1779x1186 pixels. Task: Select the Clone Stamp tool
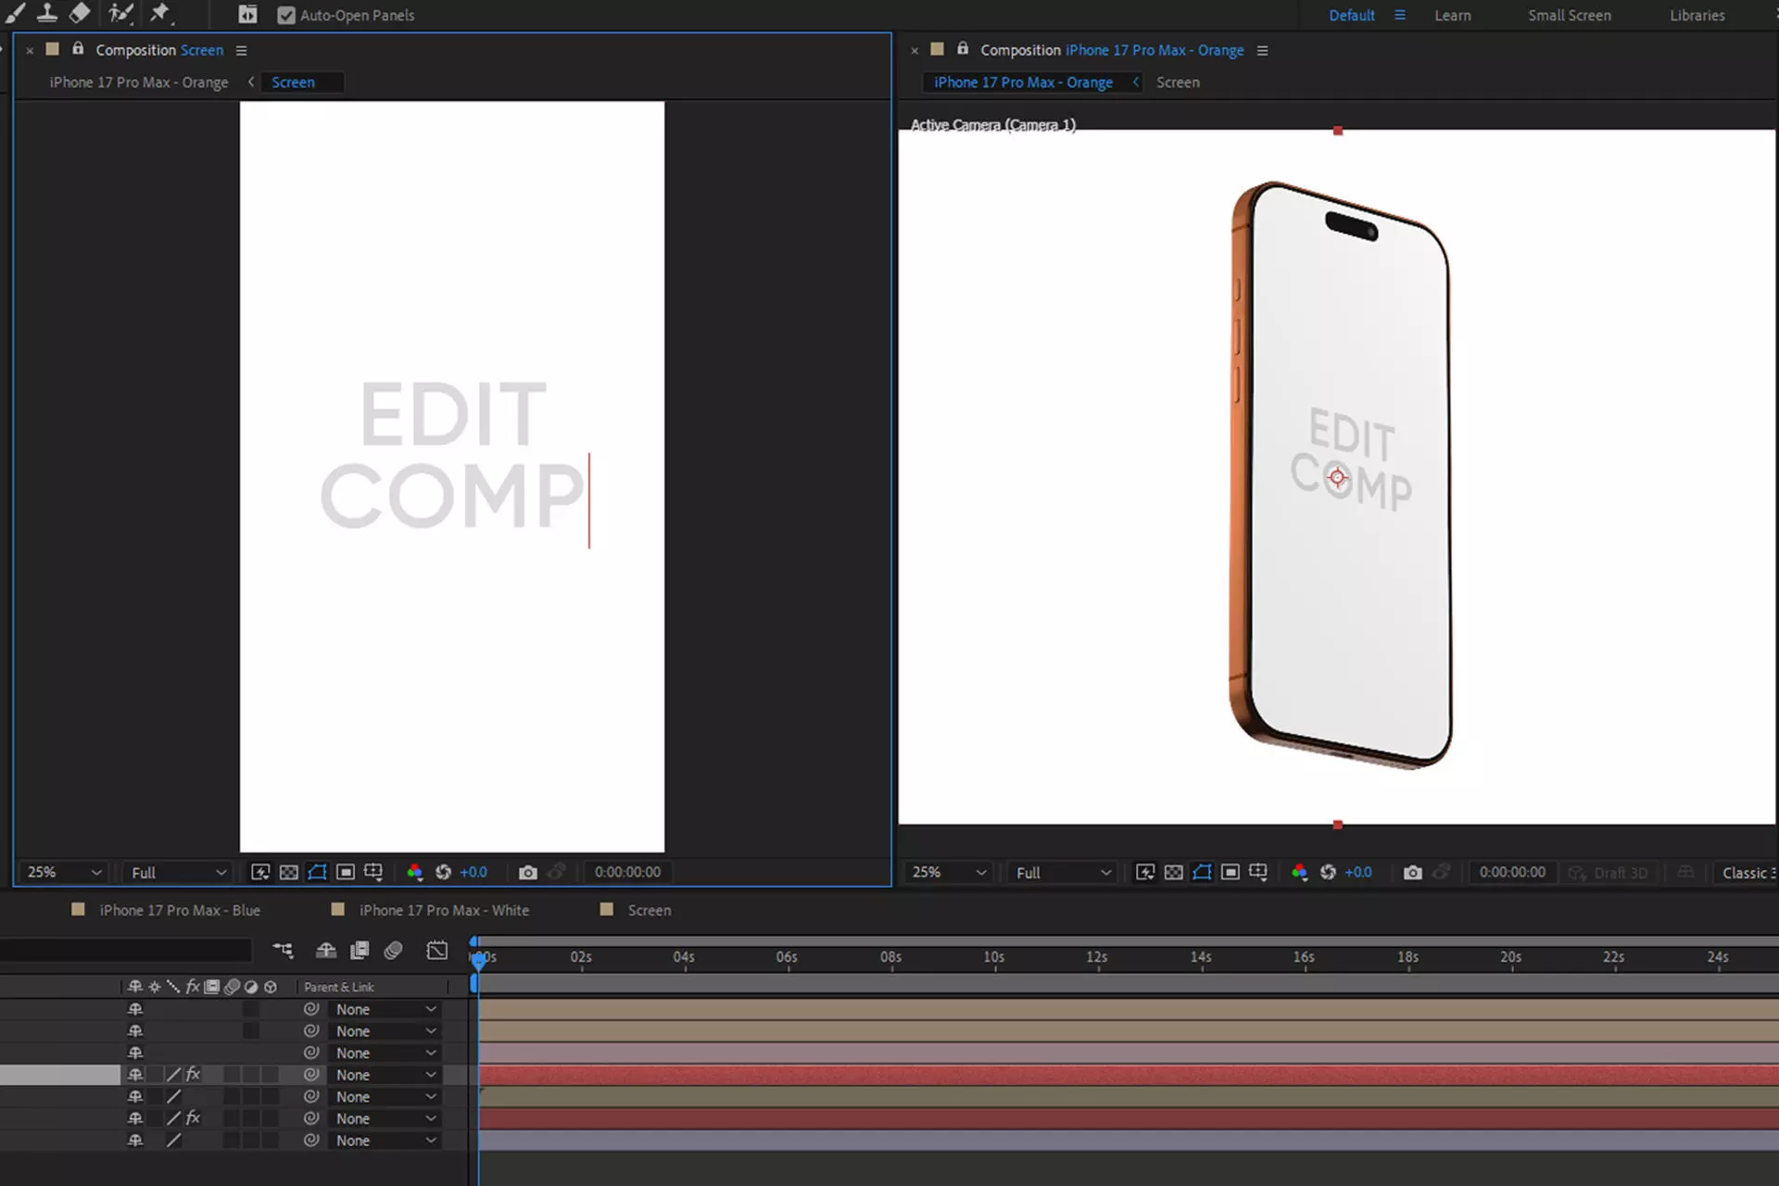pos(47,13)
